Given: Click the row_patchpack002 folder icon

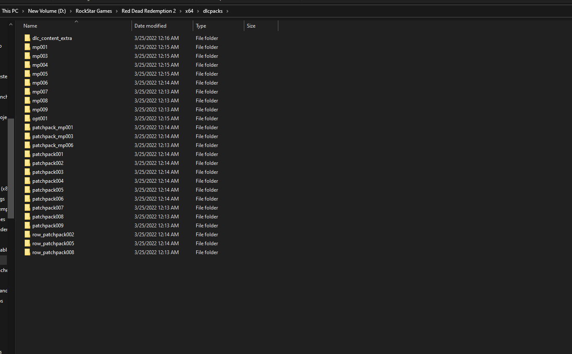Looking at the screenshot, I should pyautogui.click(x=27, y=235).
